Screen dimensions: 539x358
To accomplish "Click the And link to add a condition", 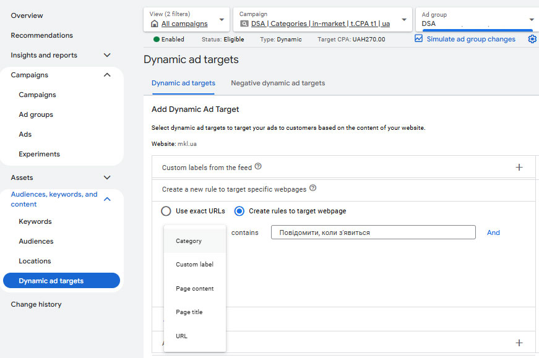I will tap(493, 232).
